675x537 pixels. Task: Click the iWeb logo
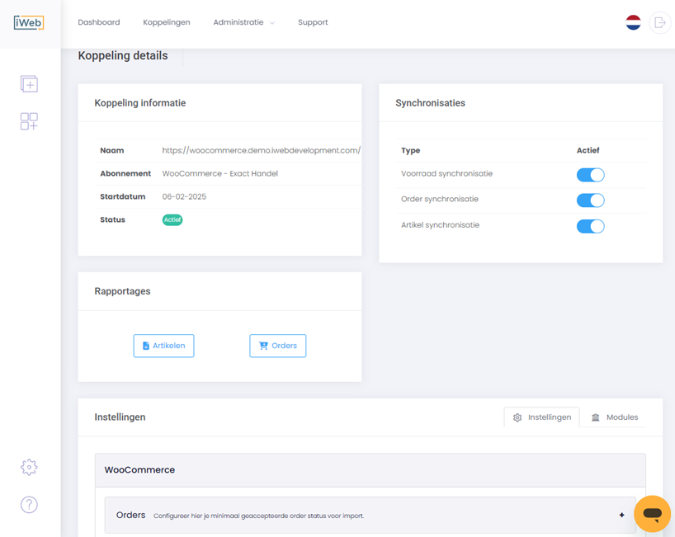point(29,22)
